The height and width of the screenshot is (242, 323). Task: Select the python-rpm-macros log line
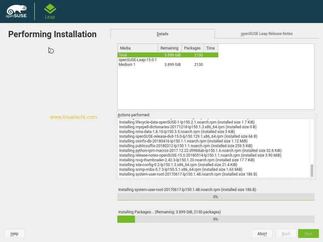click(200, 150)
